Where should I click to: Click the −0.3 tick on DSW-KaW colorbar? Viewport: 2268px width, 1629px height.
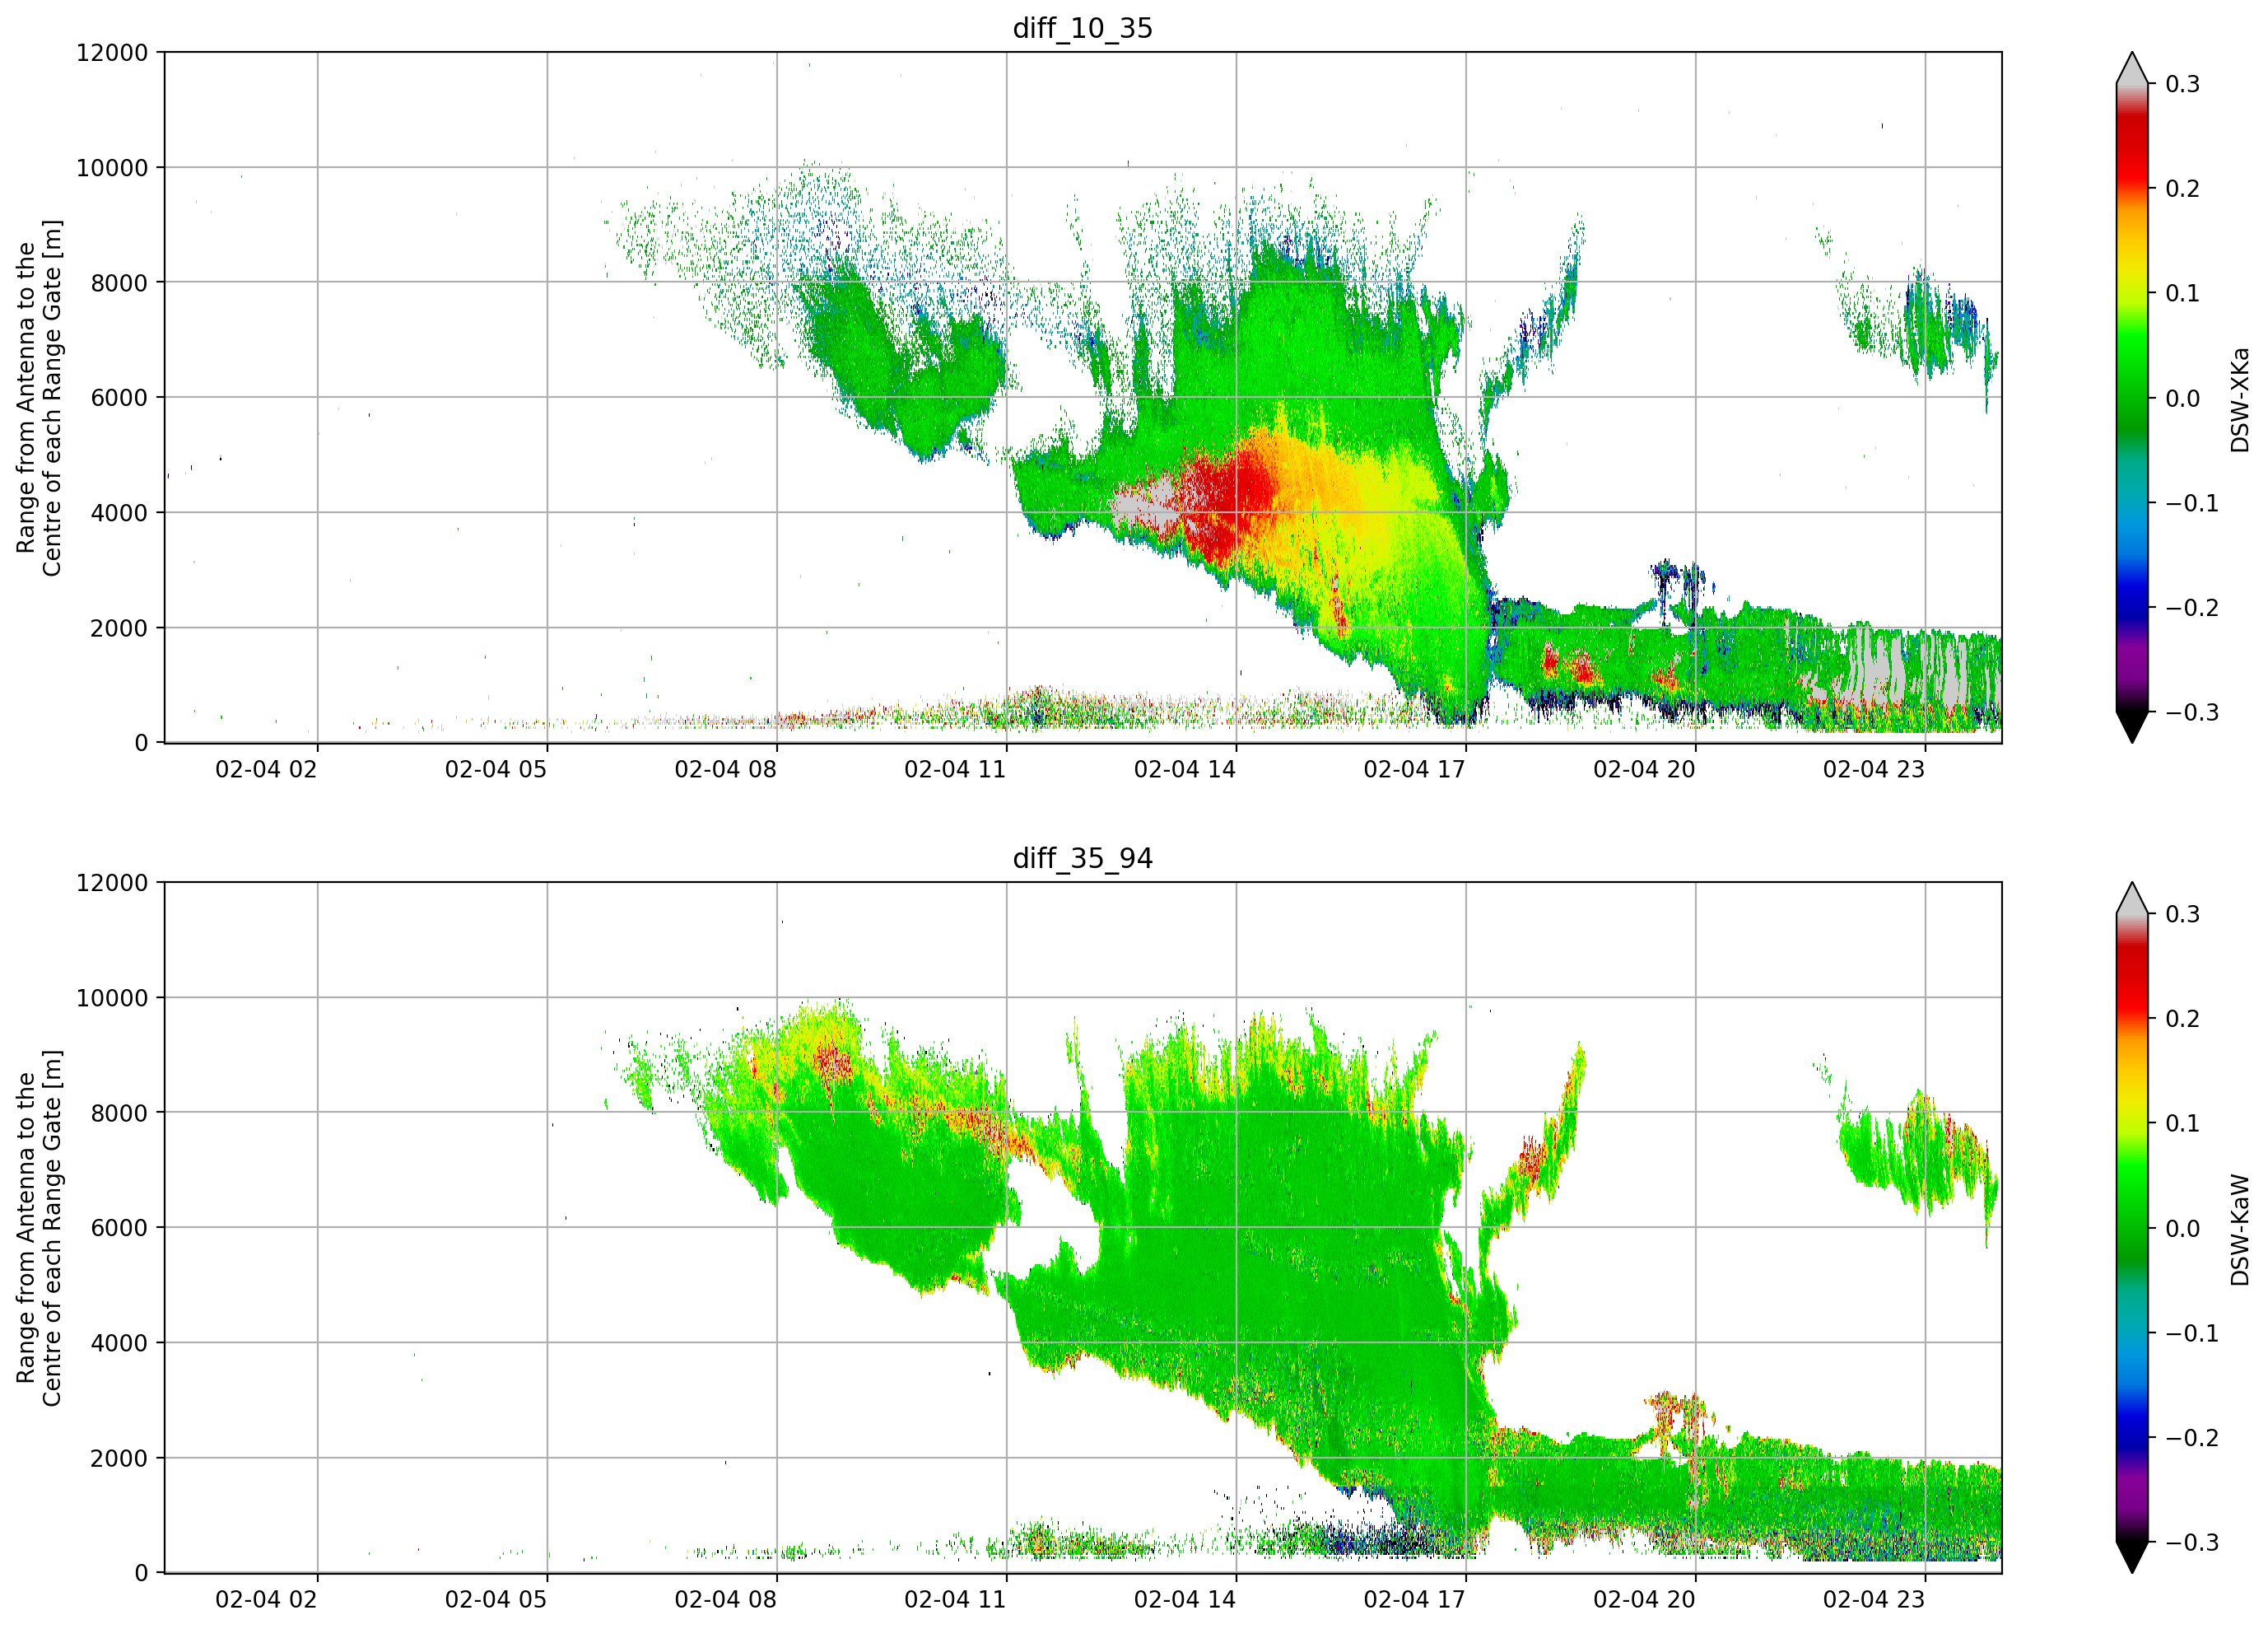click(x=2192, y=1543)
